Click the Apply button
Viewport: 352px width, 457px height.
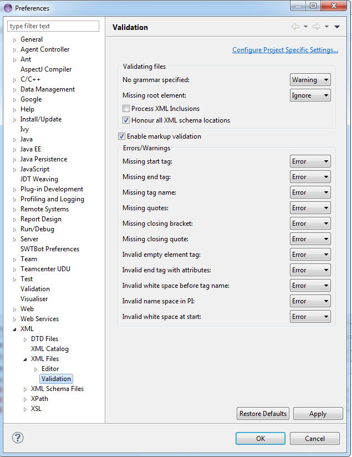(318, 414)
